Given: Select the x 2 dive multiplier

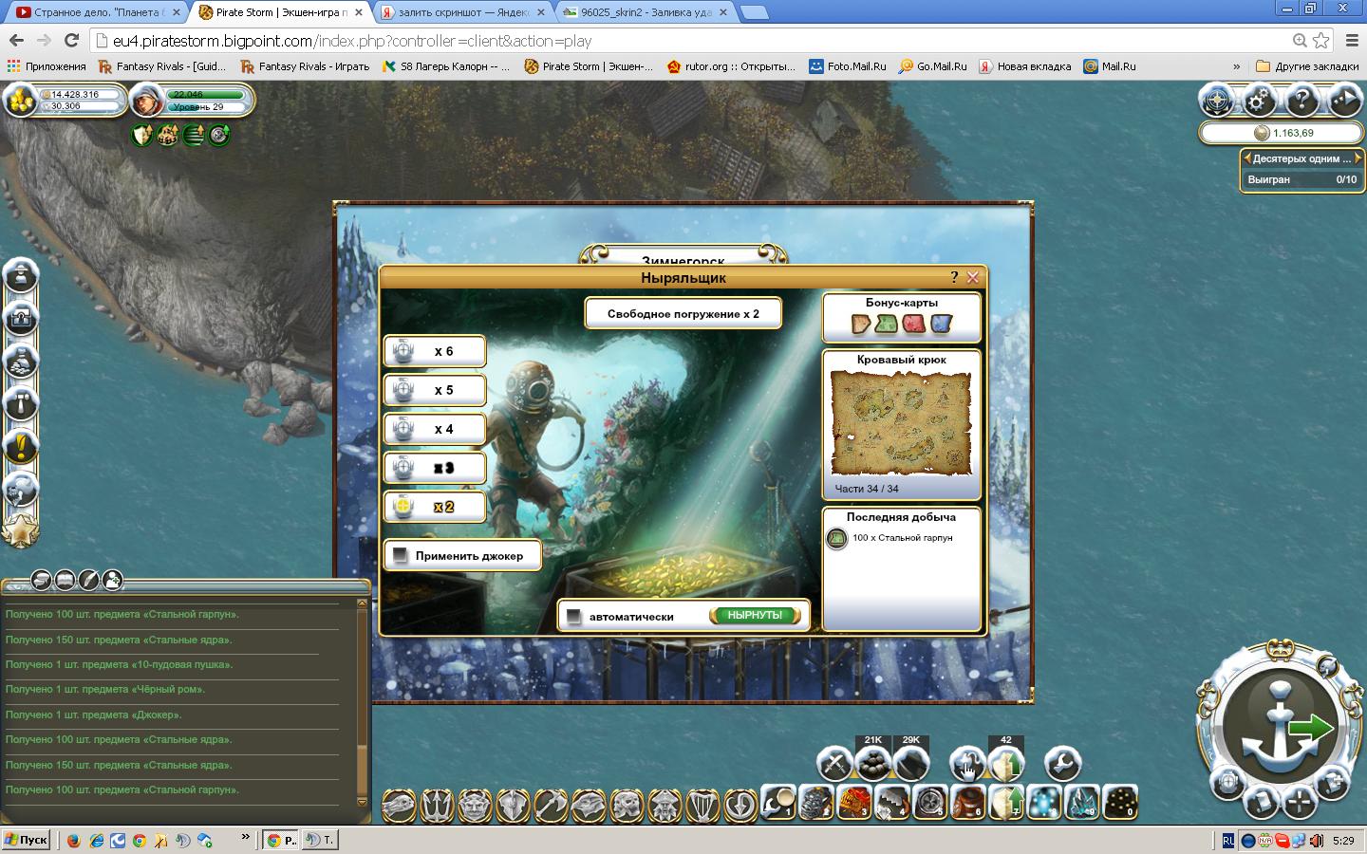Looking at the screenshot, I should pos(435,507).
